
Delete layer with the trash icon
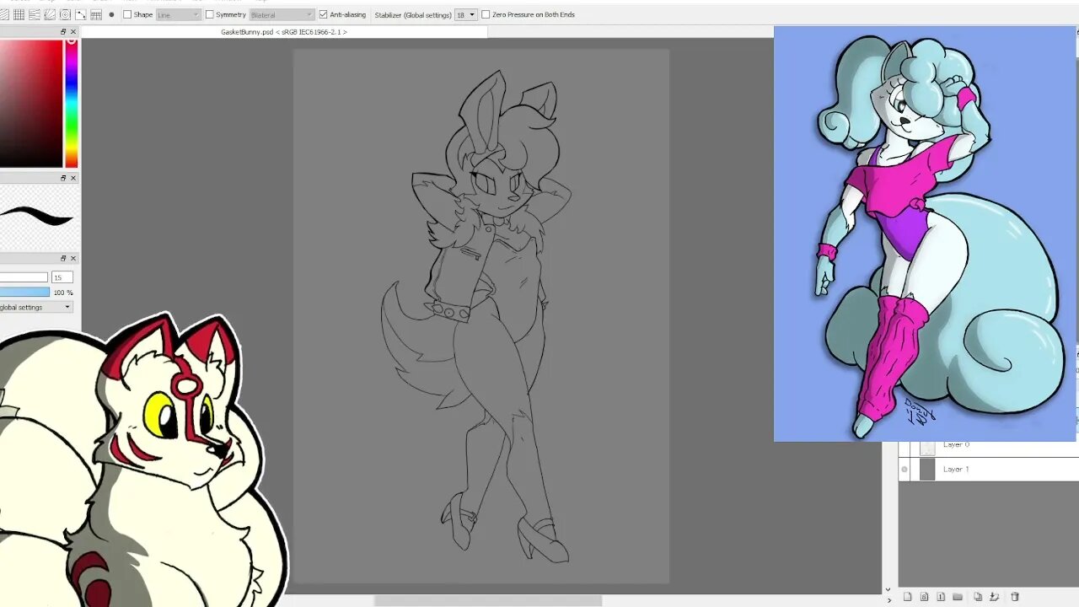coord(1015,597)
